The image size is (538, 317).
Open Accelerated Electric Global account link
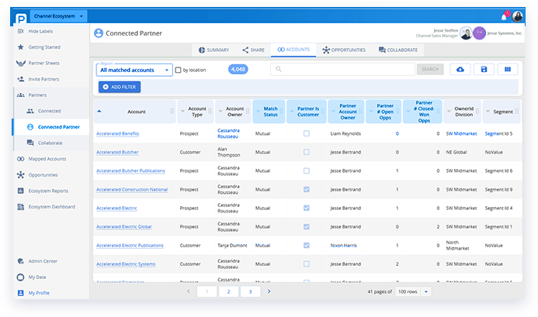[124, 227]
